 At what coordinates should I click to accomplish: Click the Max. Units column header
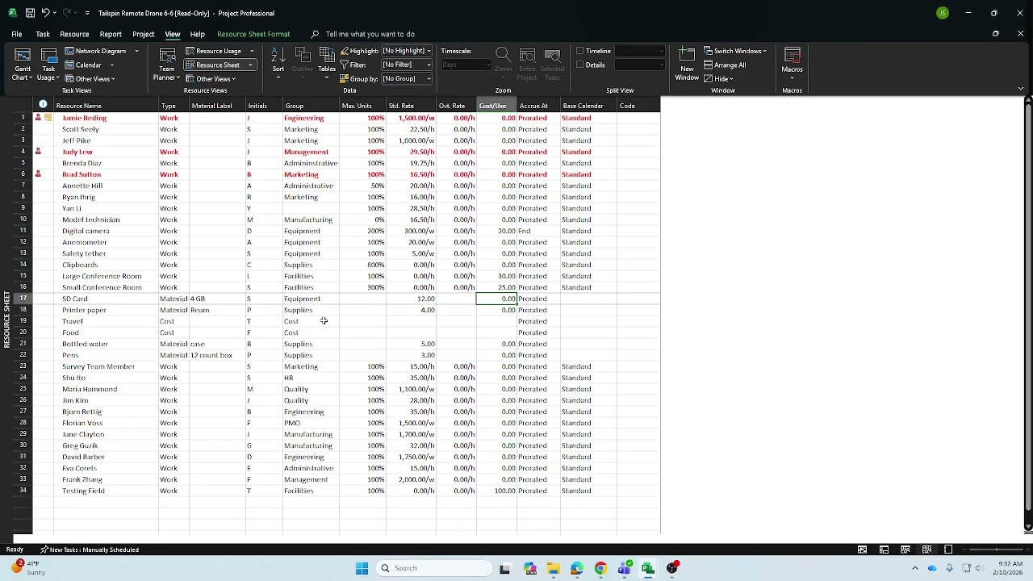point(362,106)
